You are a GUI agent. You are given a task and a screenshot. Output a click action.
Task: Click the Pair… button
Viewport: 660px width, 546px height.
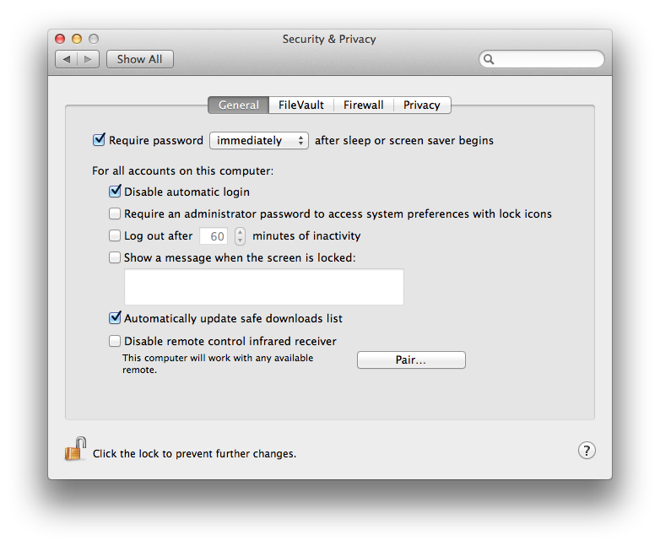coord(411,360)
